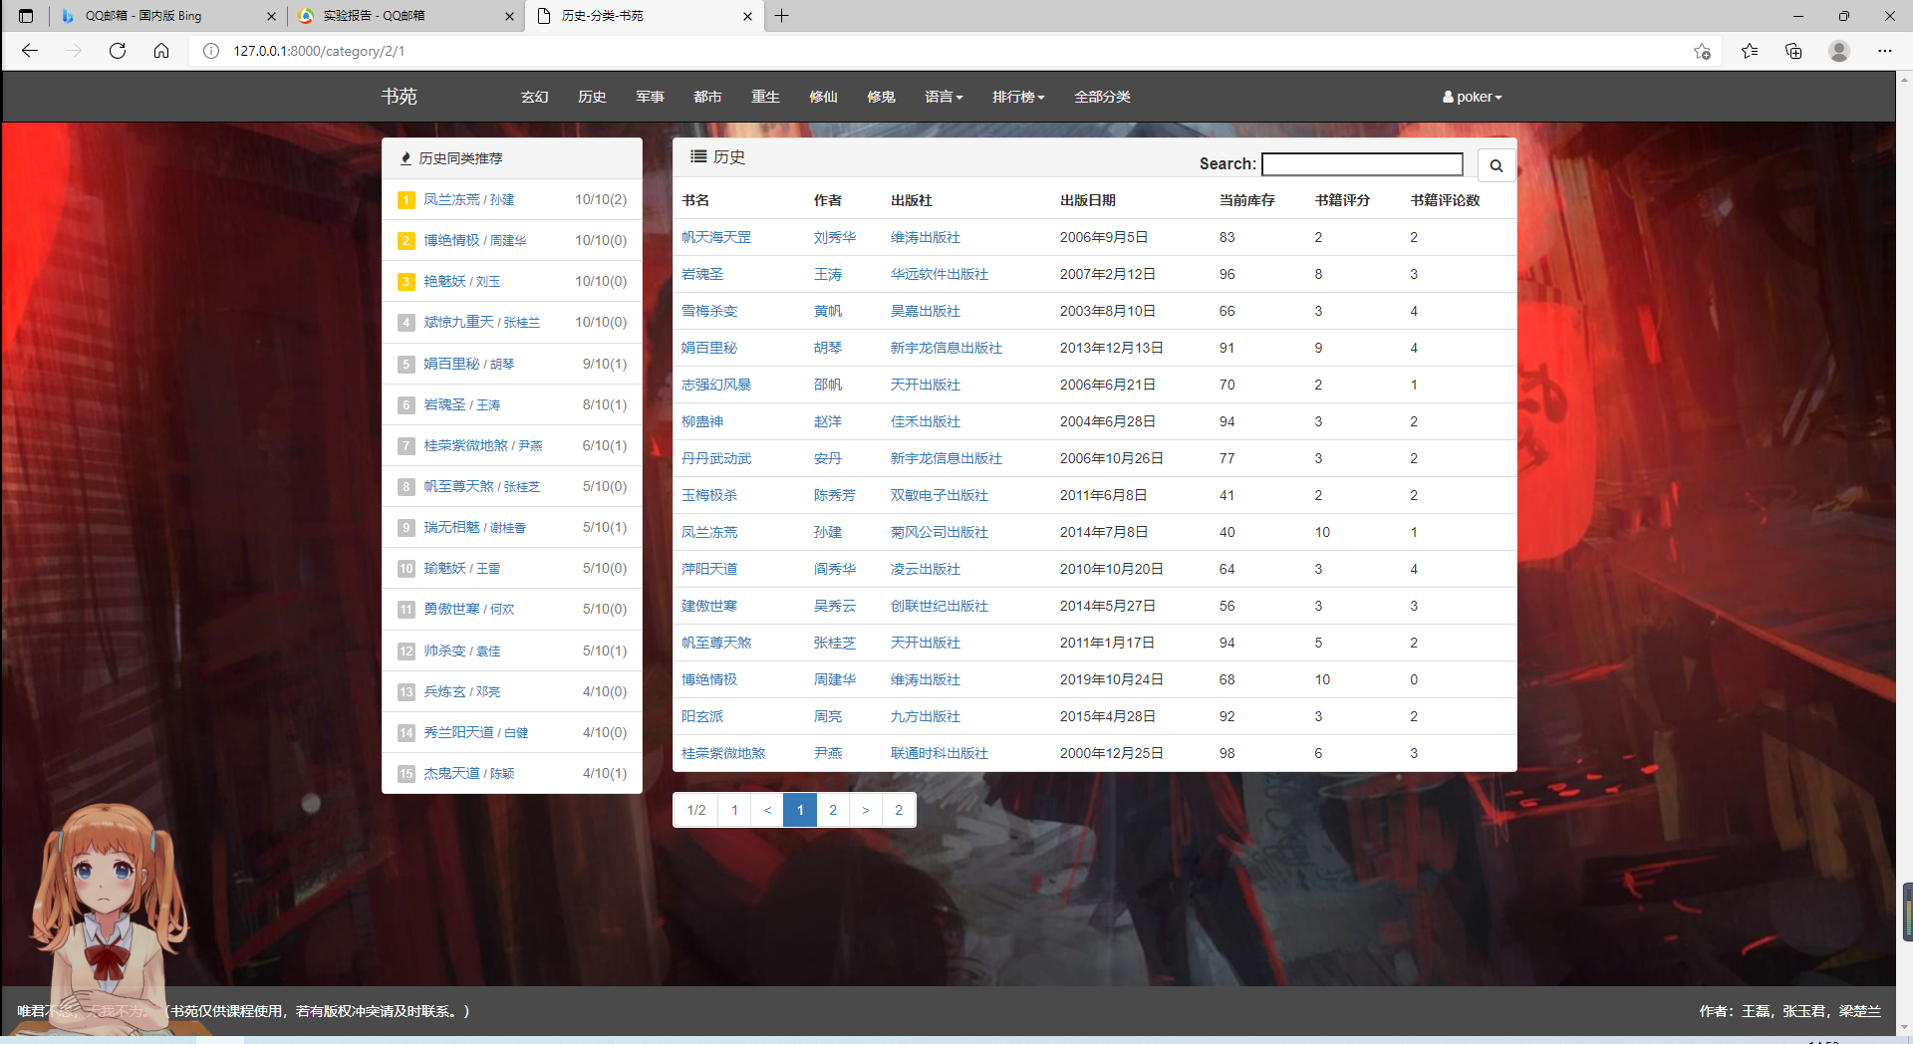
Task: Go forward with browser forward arrow
Action: 74,51
